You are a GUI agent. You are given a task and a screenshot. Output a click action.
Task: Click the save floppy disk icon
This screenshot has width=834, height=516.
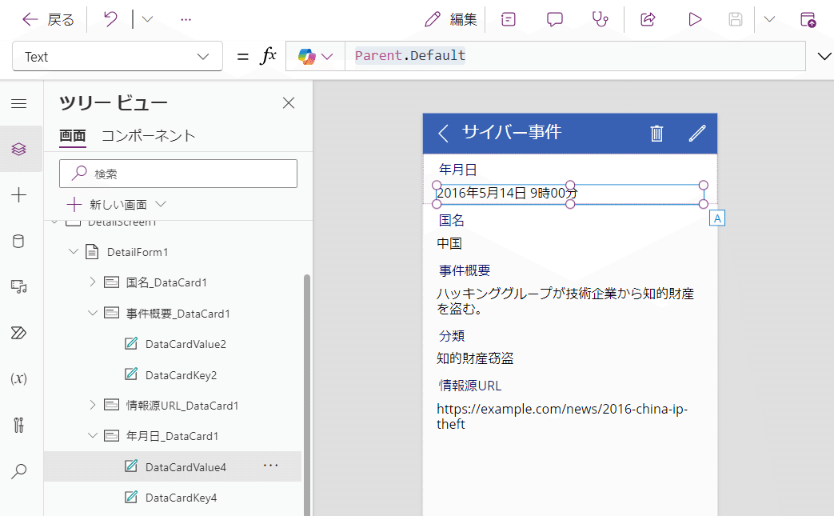[736, 20]
